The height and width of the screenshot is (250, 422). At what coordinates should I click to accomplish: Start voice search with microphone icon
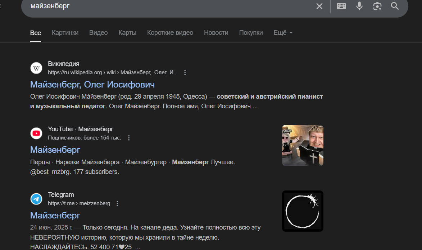[x=359, y=6]
